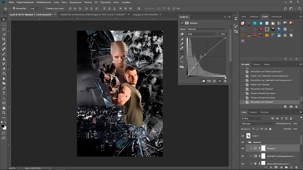Choose the edit-points curve mode icon
This screenshot has width=303, height=170.
pos(182,53)
